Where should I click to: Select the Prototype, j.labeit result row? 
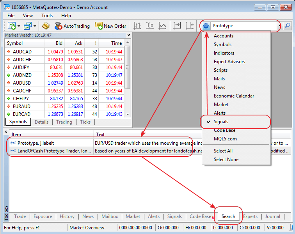pyautogui.click(x=150, y=143)
